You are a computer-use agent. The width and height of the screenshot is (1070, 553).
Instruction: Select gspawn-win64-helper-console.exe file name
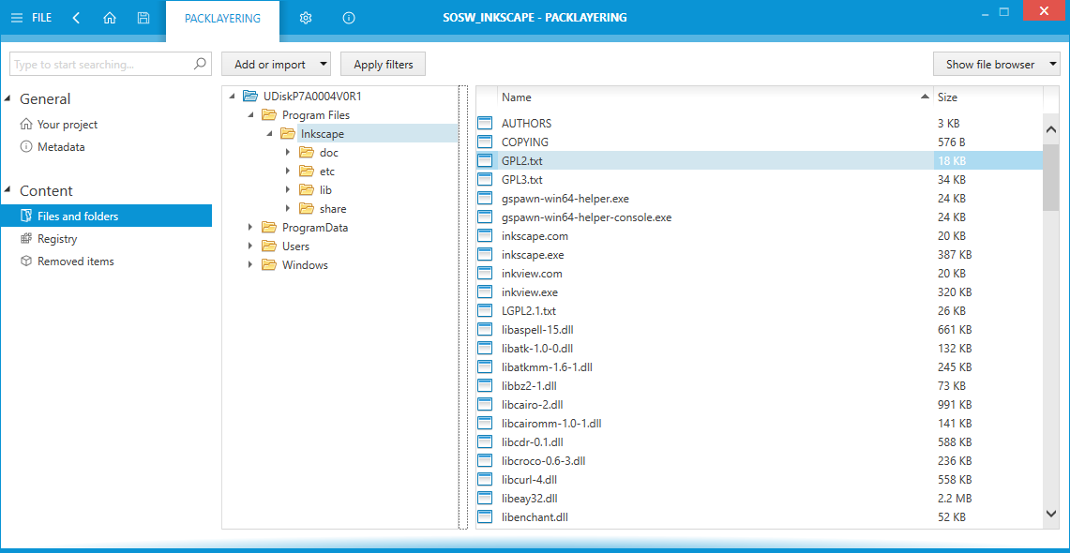pyautogui.click(x=587, y=217)
